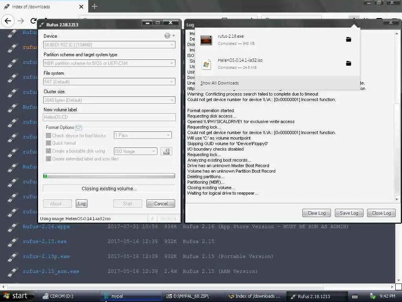Click the rufus-2.15p.exe file icon
The width and height of the screenshot is (402, 302).
tap(12, 257)
